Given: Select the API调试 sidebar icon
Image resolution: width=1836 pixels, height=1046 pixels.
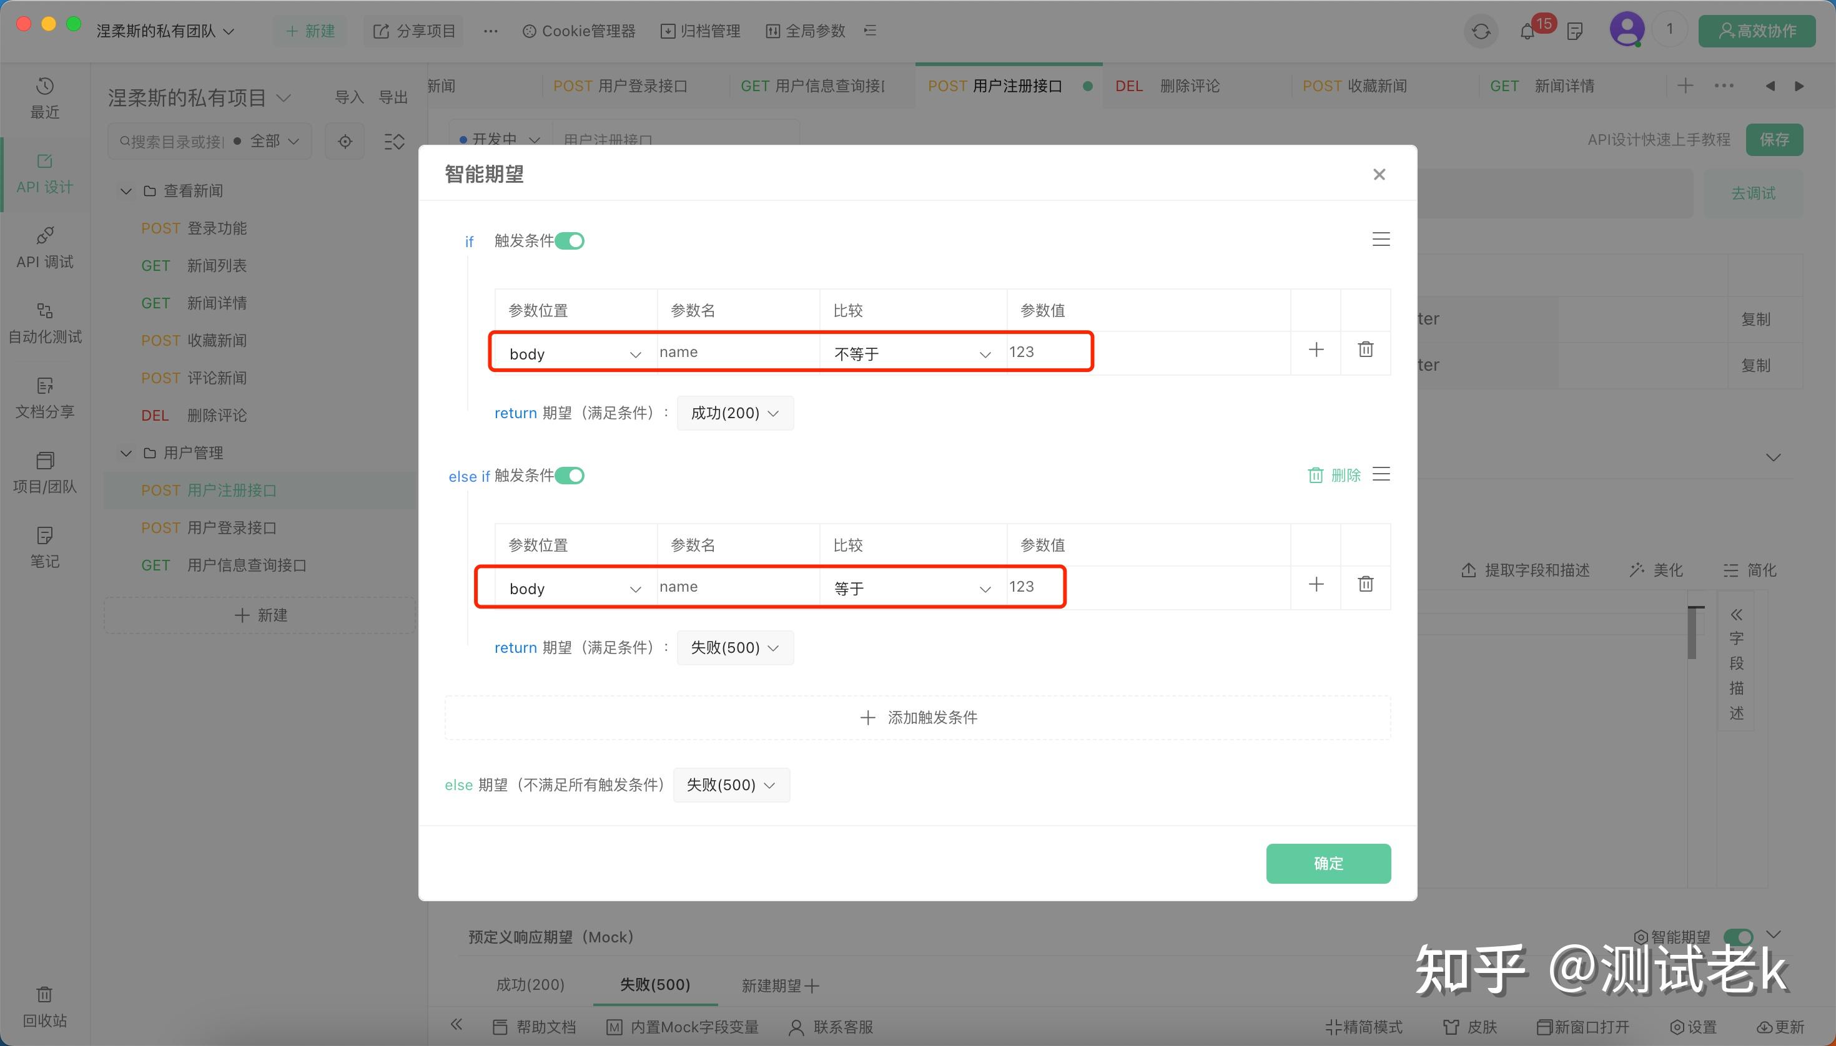Looking at the screenshot, I should point(44,248).
